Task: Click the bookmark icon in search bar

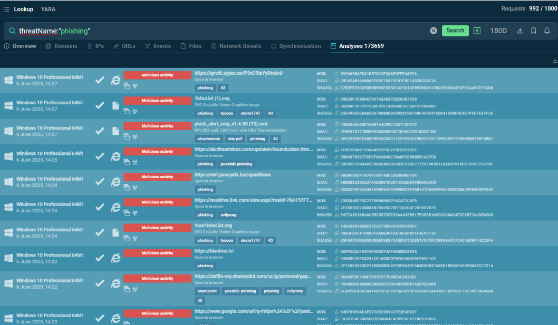Action: click(533, 31)
